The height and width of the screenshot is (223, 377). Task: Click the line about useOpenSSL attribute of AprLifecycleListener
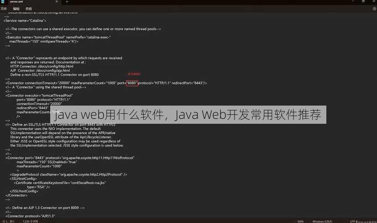tap(61, 137)
